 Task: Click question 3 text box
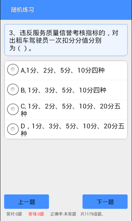point(66,40)
